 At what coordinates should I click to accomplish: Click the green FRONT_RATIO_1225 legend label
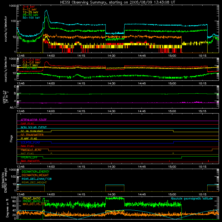tap(36, 201)
